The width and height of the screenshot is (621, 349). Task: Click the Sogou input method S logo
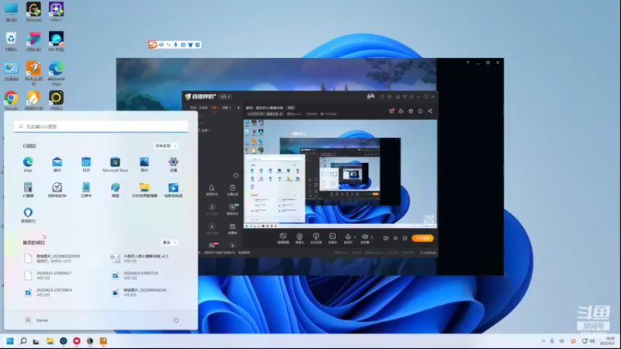(x=152, y=44)
